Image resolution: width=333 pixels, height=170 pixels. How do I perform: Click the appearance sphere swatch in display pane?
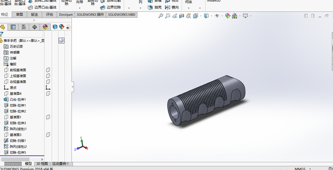61,40
